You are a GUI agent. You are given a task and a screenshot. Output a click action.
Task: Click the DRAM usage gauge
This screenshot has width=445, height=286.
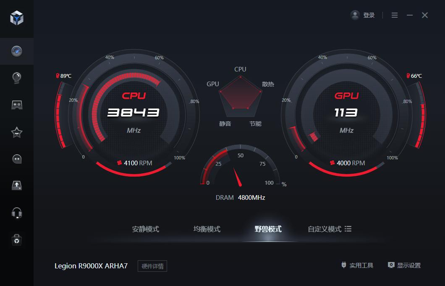241,166
